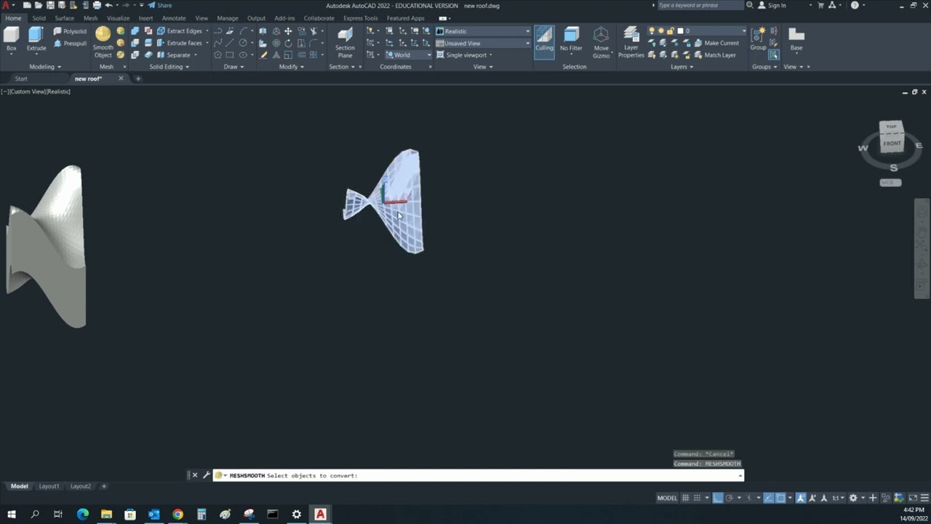Toggle grid display in status bar

[685, 498]
